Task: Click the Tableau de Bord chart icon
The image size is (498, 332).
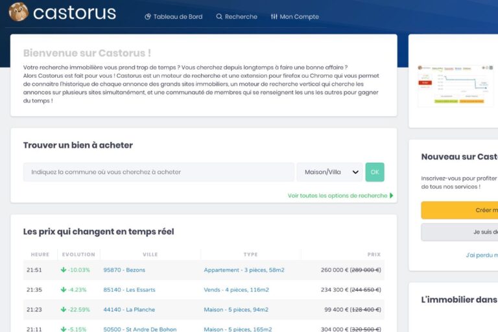Action: pos(148,16)
